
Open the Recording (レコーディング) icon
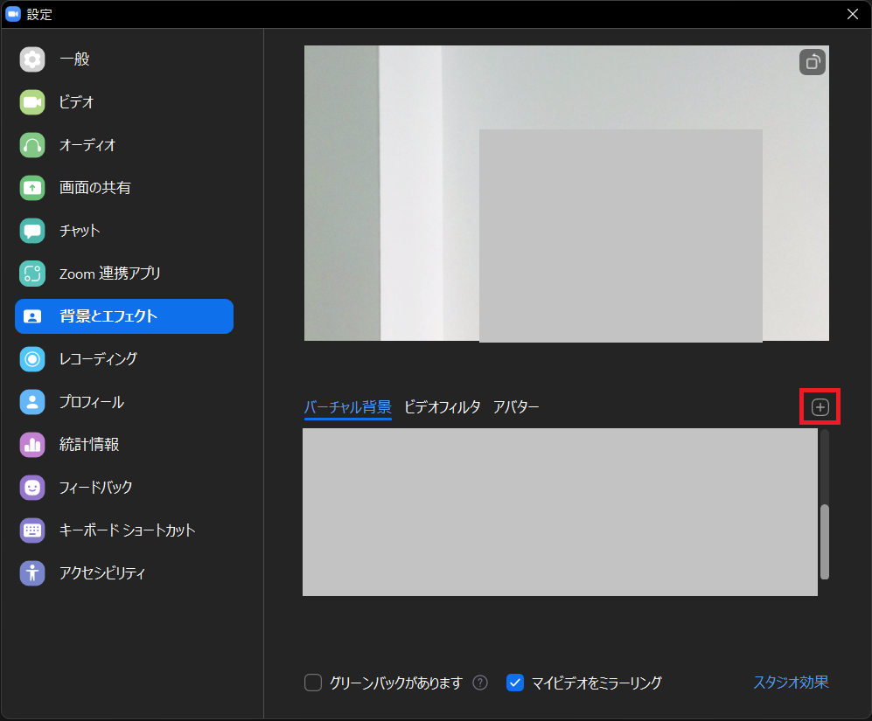tap(32, 359)
